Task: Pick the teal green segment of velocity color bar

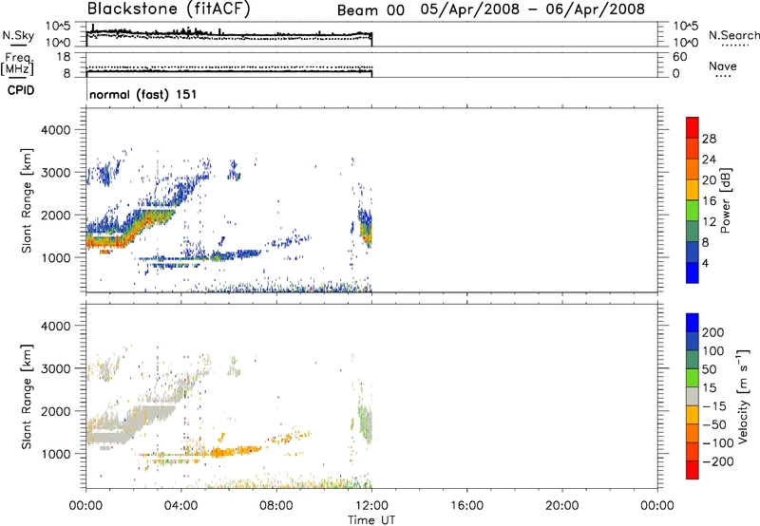Action: pyautogui.click(x=693, y=360)
